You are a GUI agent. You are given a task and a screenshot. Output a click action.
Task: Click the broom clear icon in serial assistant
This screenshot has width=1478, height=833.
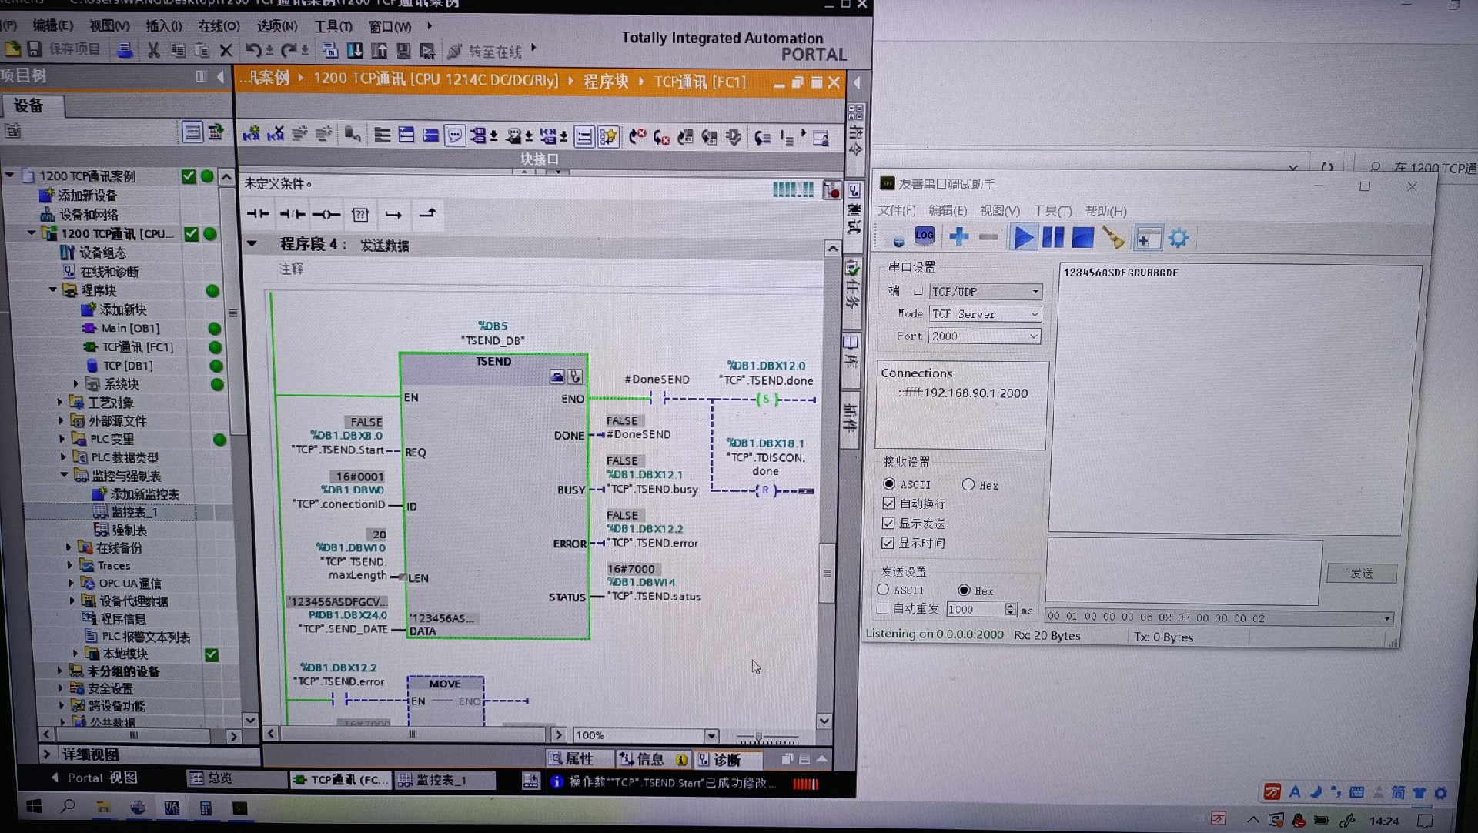pos(1113,238)
